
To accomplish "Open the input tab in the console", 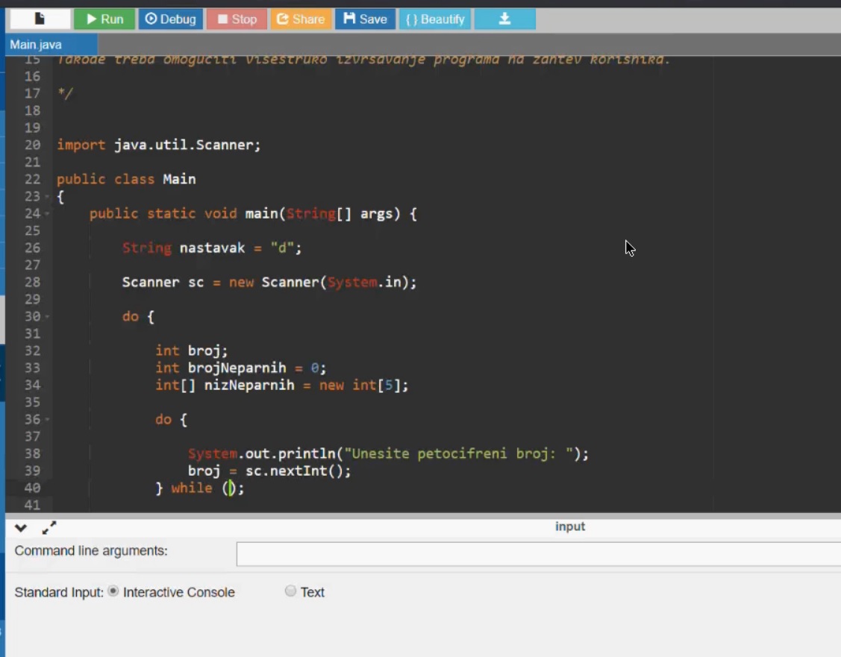I will tap(569, 526).
